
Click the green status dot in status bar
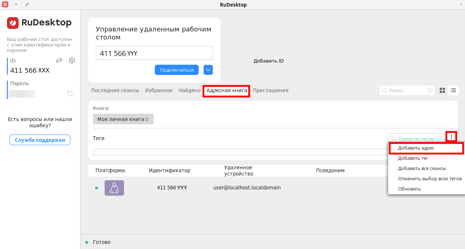click(x=87, y=242)
